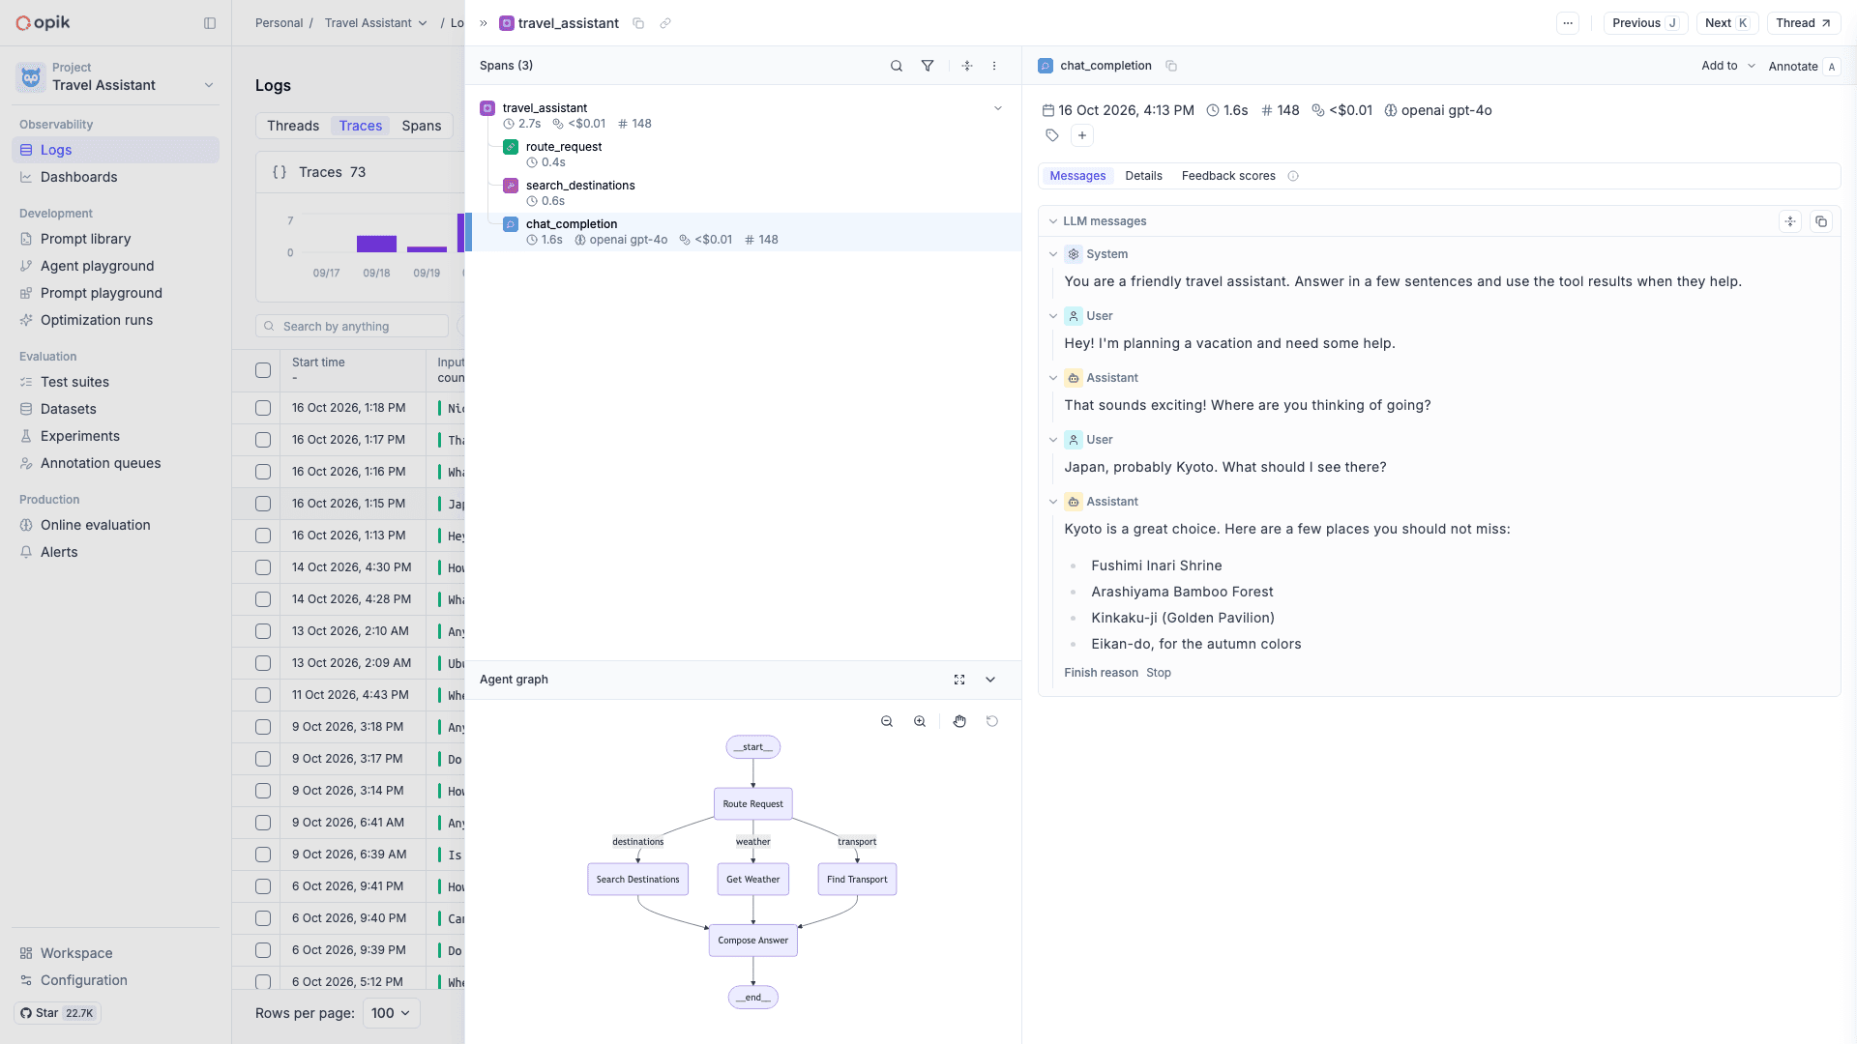Search within the Spans list
This screenshot has height=1044, width=1857.
pyautogui.click(x=897, y=66)
